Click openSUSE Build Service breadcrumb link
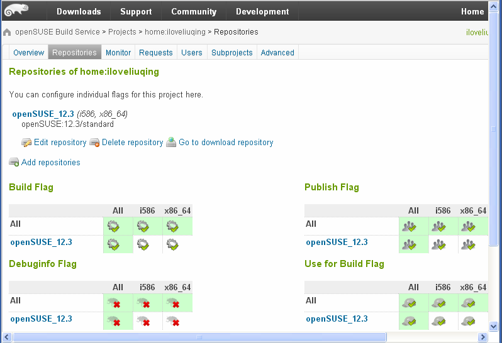Screen dimensions: 502x343 coord(58,32)
